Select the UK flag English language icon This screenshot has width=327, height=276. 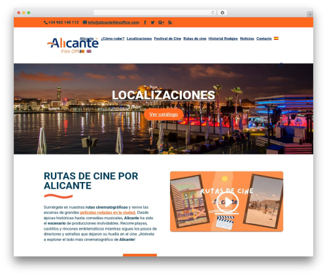[x=89, y=52]
